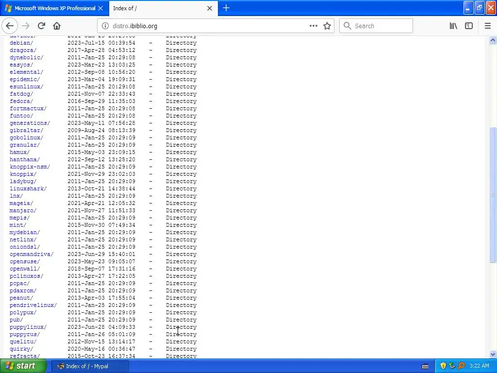
Task: Follow the funtoo/ link
Action: [x=21, y=116]
